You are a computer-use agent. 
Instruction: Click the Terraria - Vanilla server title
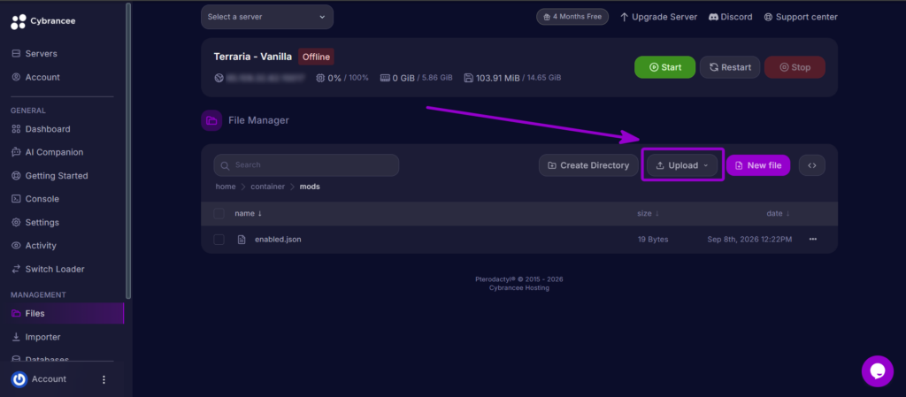[252, 57]
